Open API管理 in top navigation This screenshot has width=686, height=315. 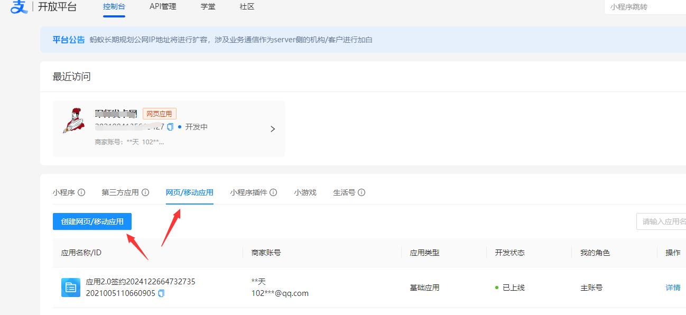pos(163,7)
